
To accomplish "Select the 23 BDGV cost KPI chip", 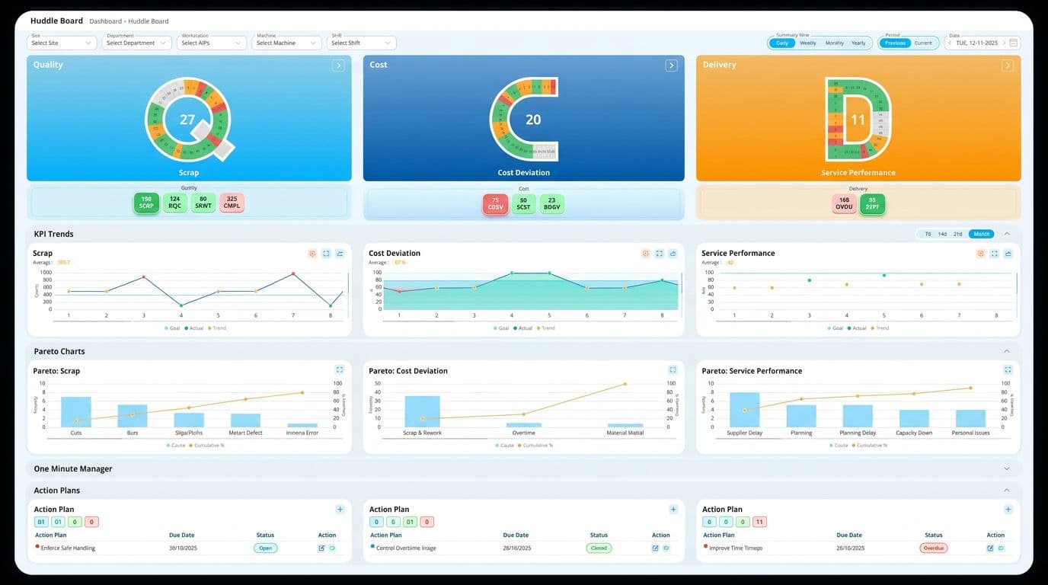I will tap(552, 204).
